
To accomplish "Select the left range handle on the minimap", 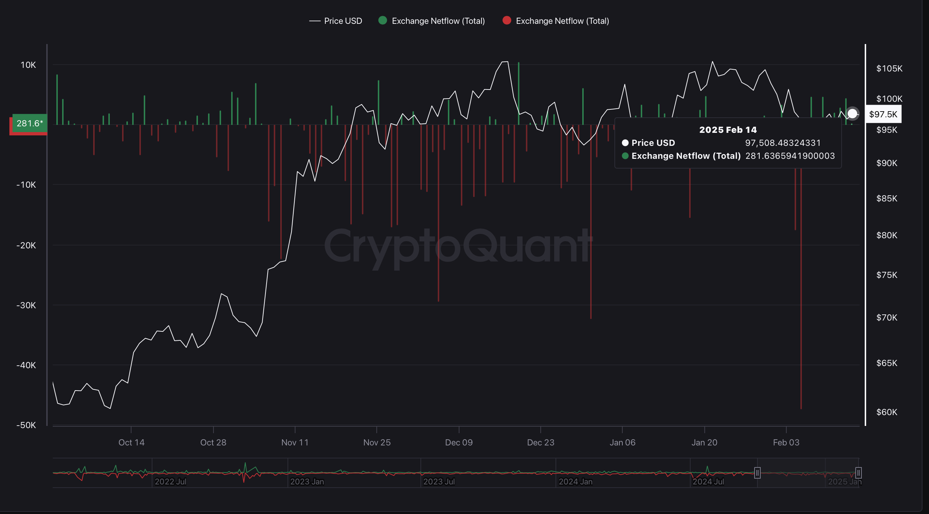I will point(757,472).
